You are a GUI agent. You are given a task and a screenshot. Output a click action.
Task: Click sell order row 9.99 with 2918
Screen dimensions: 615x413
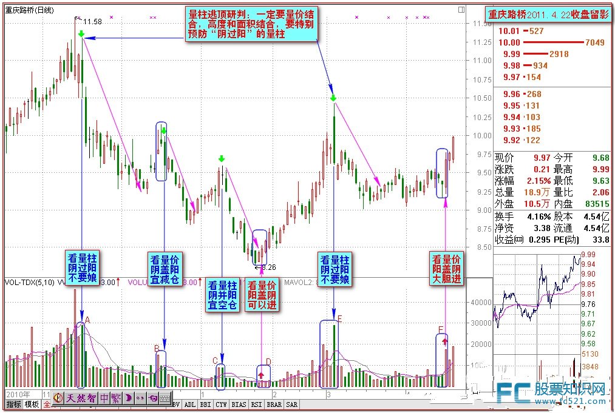point(535,54)
